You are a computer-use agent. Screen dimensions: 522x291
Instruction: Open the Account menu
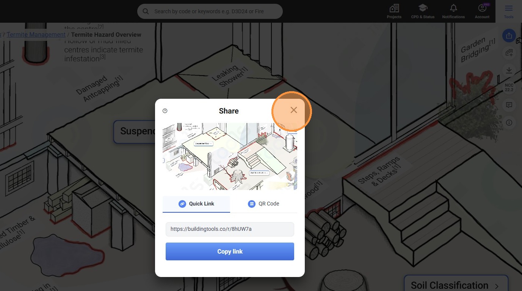pos(482,11)
